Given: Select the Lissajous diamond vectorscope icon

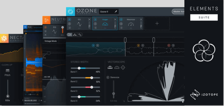Looking at the screenshot, I should point(123,68).
